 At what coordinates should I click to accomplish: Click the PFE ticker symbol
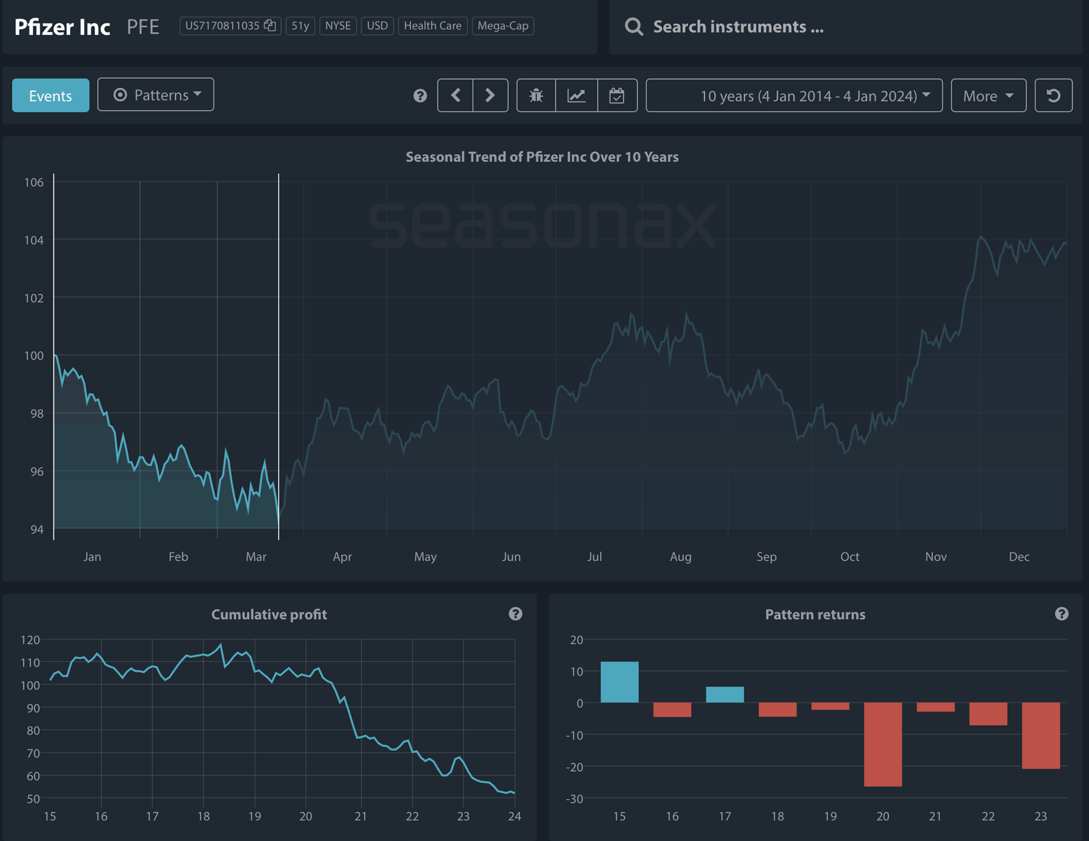(x=143, y=27)
